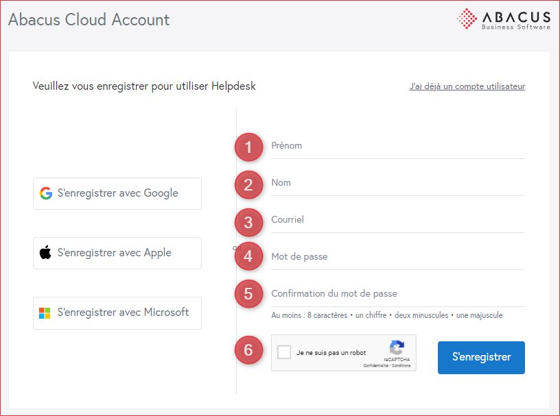Click the Abacus Business Software logo
The width and height of the screenshot is (560, 416).
504,19
